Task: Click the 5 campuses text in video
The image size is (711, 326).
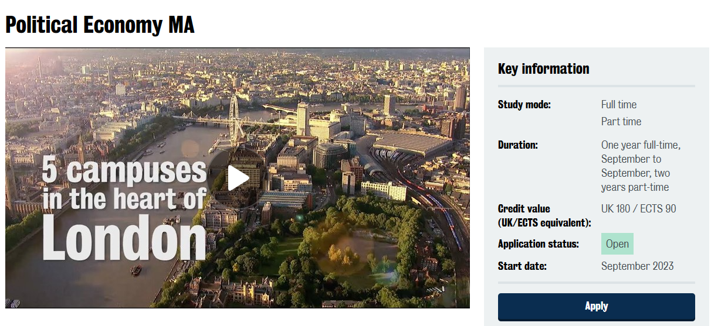Action: pos(124,171)
